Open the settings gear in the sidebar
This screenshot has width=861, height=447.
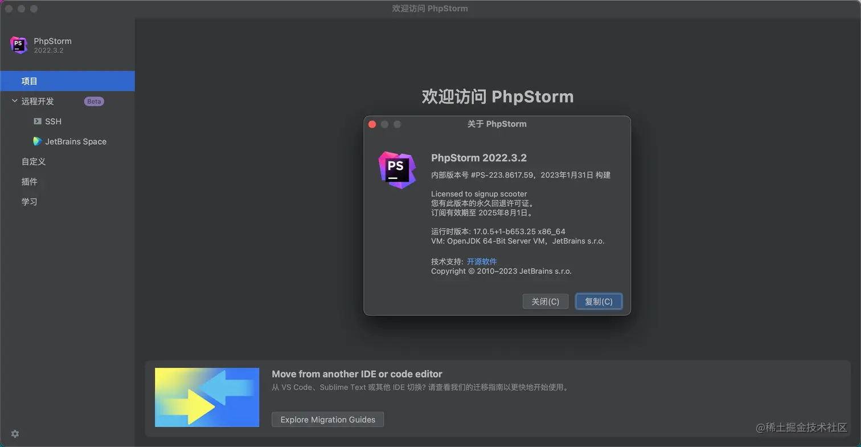point(15,434)
